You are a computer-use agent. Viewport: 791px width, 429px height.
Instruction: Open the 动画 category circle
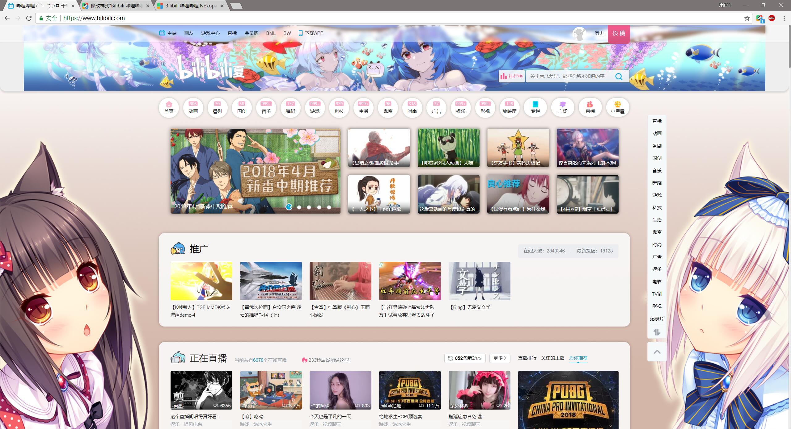point(193,107)
